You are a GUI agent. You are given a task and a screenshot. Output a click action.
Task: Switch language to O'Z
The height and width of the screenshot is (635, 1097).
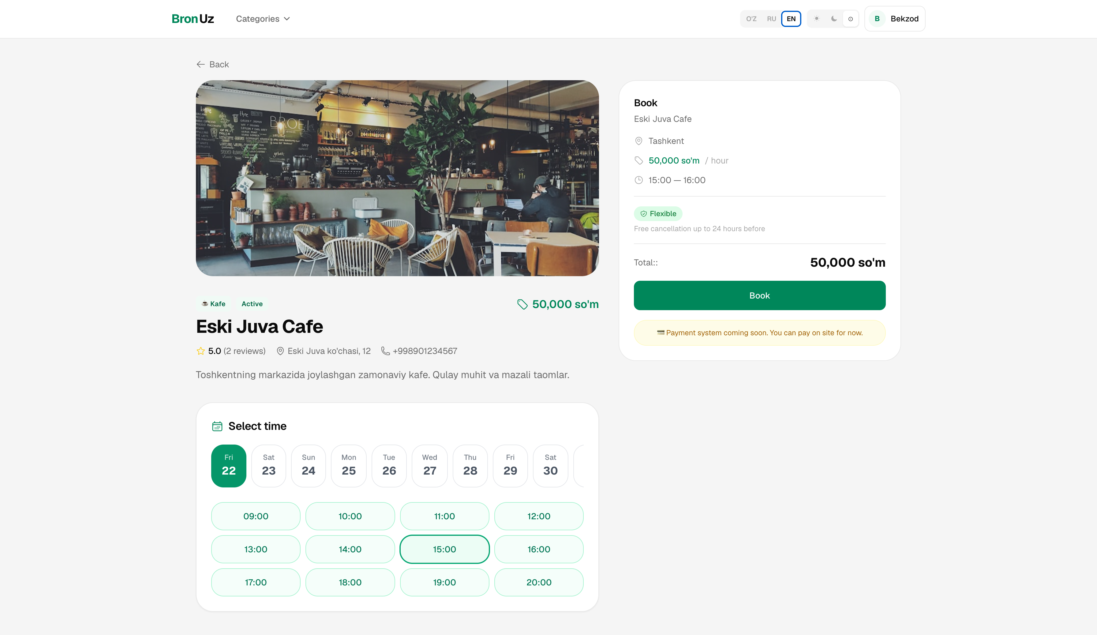751,19
